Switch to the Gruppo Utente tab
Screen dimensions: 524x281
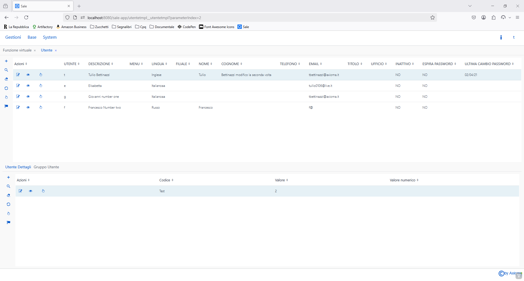[x=46, y=167]
